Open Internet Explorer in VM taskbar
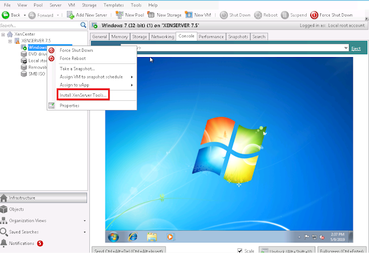Viewport: 369px width, 253px height. (133, 236)
